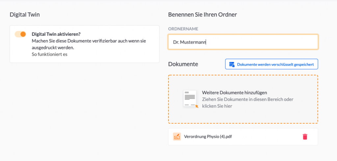Viewport: 337px width, 161px height.
Task: Focus the Ordnername input field
Action: 243,42
